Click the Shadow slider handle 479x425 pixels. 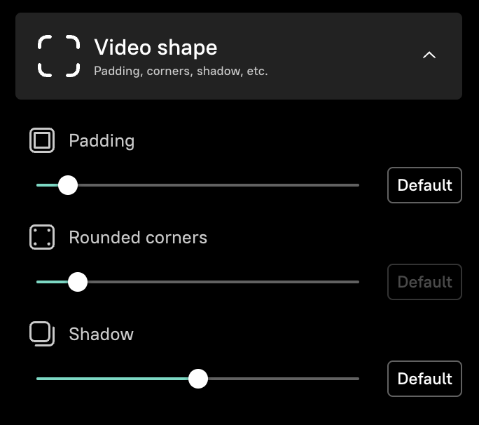pyautogui.click(x=199, y=379)
